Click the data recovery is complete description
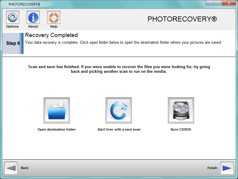 (x=123, y=43)
